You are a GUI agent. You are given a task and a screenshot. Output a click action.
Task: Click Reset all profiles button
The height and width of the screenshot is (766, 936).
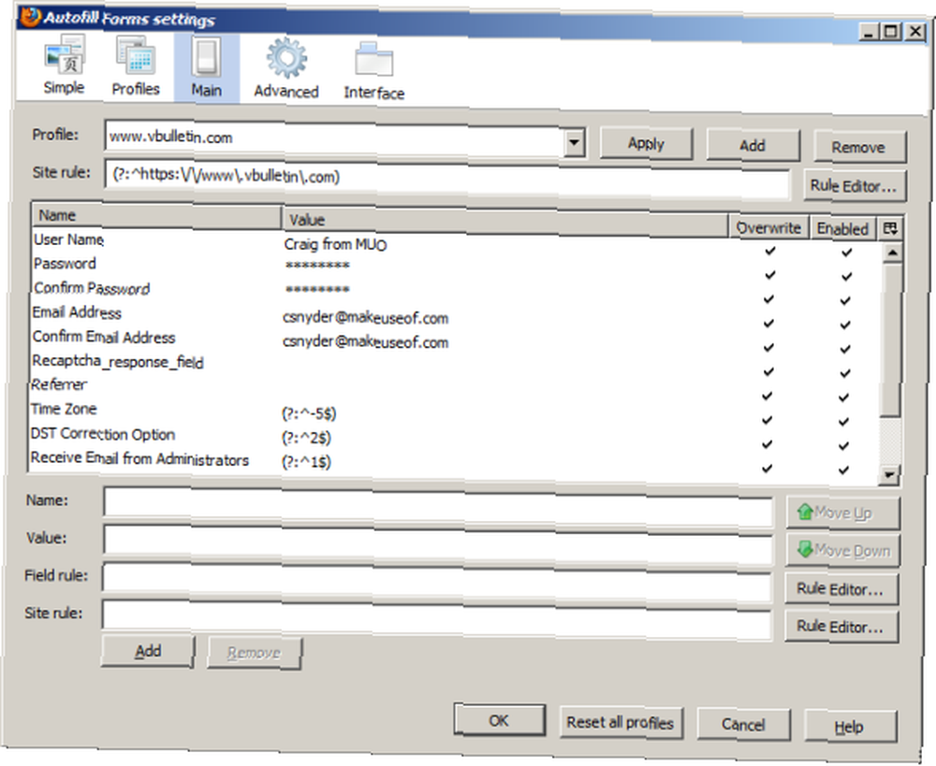coord(621,723)
